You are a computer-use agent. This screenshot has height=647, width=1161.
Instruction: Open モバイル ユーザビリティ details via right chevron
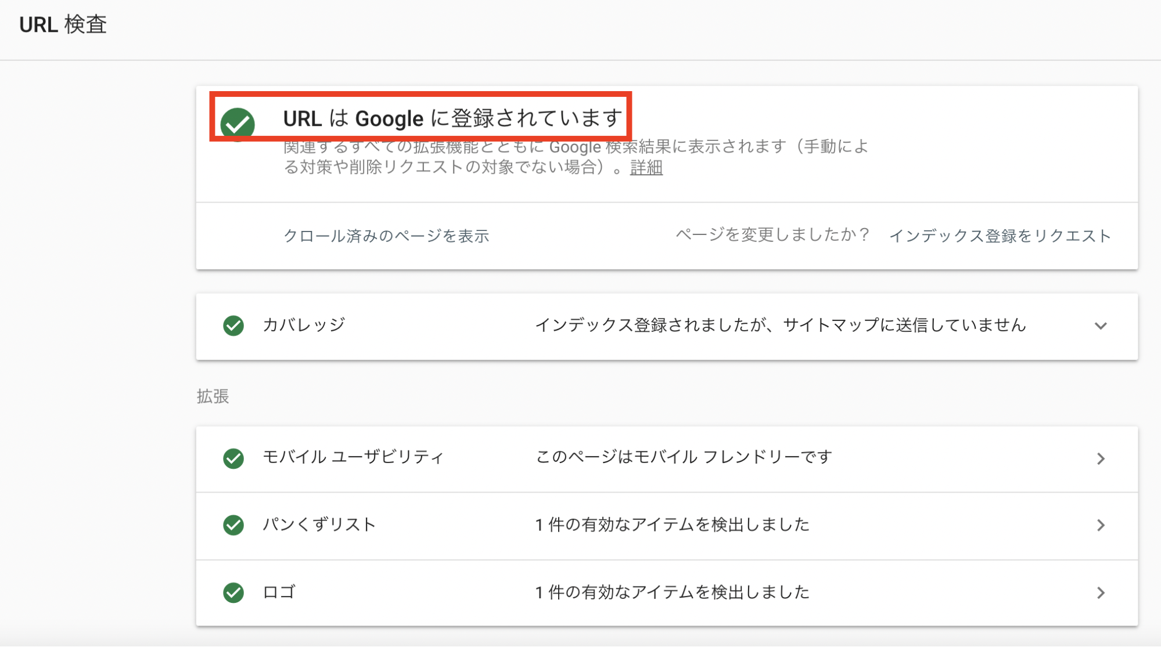click(x=1101, y=458)
